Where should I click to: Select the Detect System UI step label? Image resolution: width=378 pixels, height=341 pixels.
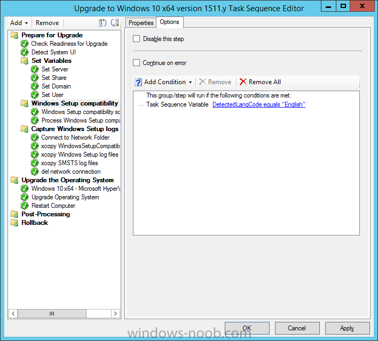point(53,52)
